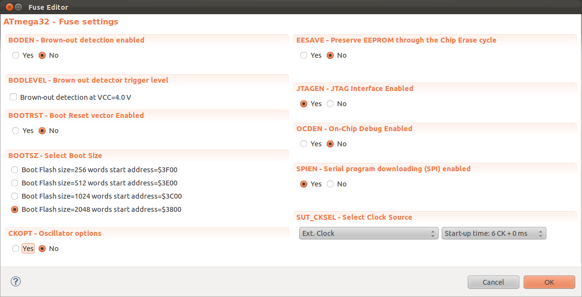Viewport: 582px width, 297px height.
Task: Cancel the fuse settings dialog
Action: click(x=493, y=282)
